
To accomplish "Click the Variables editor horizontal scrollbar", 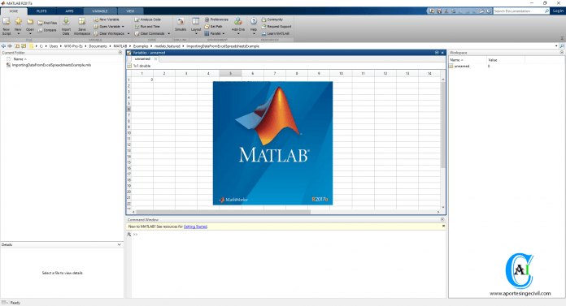I will tap(223, 212).
